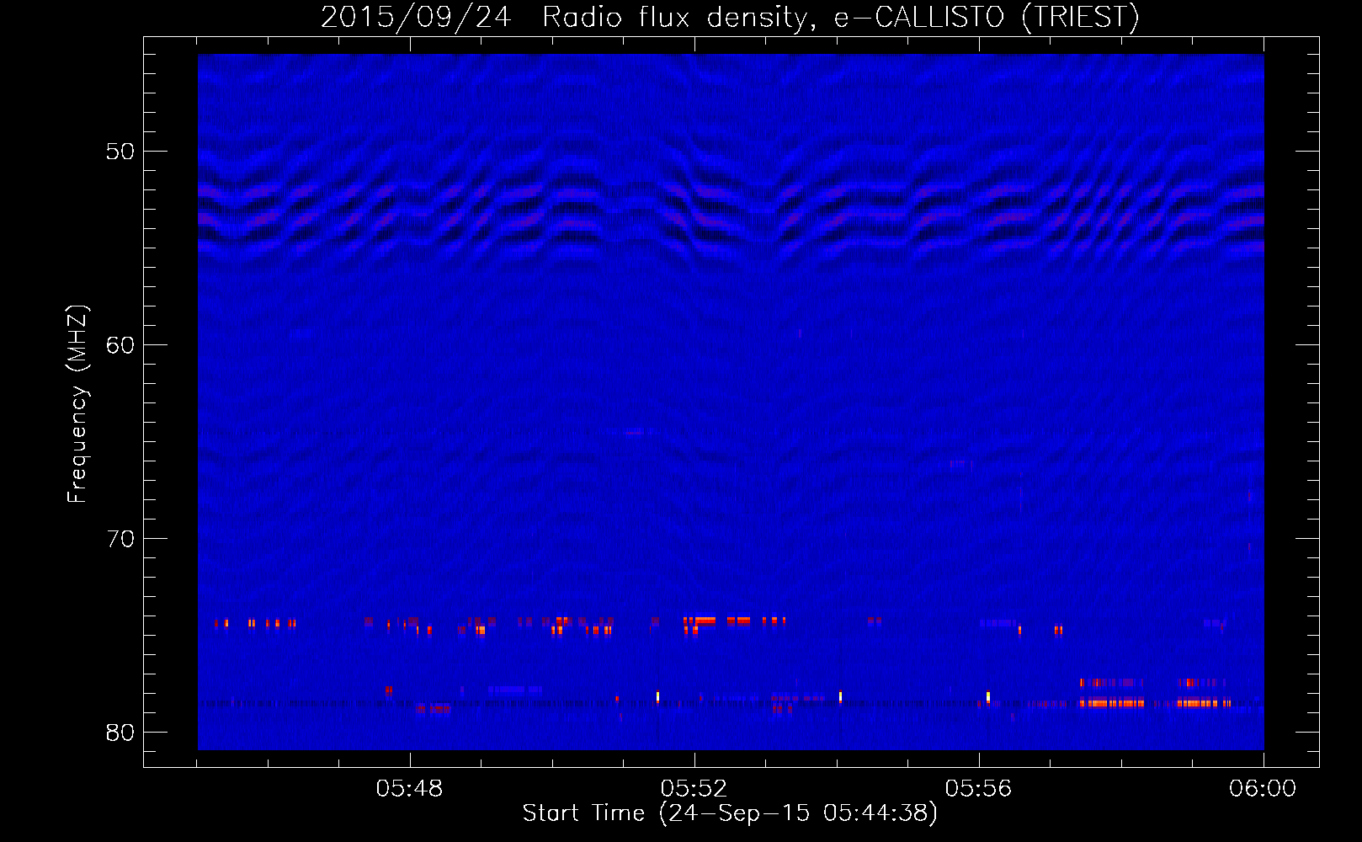Screen dimensions: 1362x842
Task: Click the 05:48 time tick label
Action: 409,789
